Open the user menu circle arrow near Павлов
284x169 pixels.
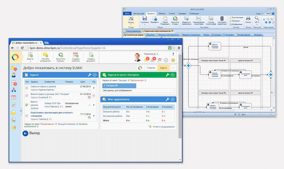click(166, 60)
